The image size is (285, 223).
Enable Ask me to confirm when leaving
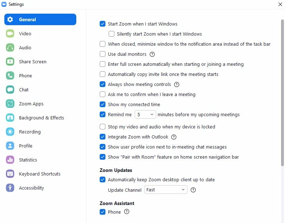[103, 94]
